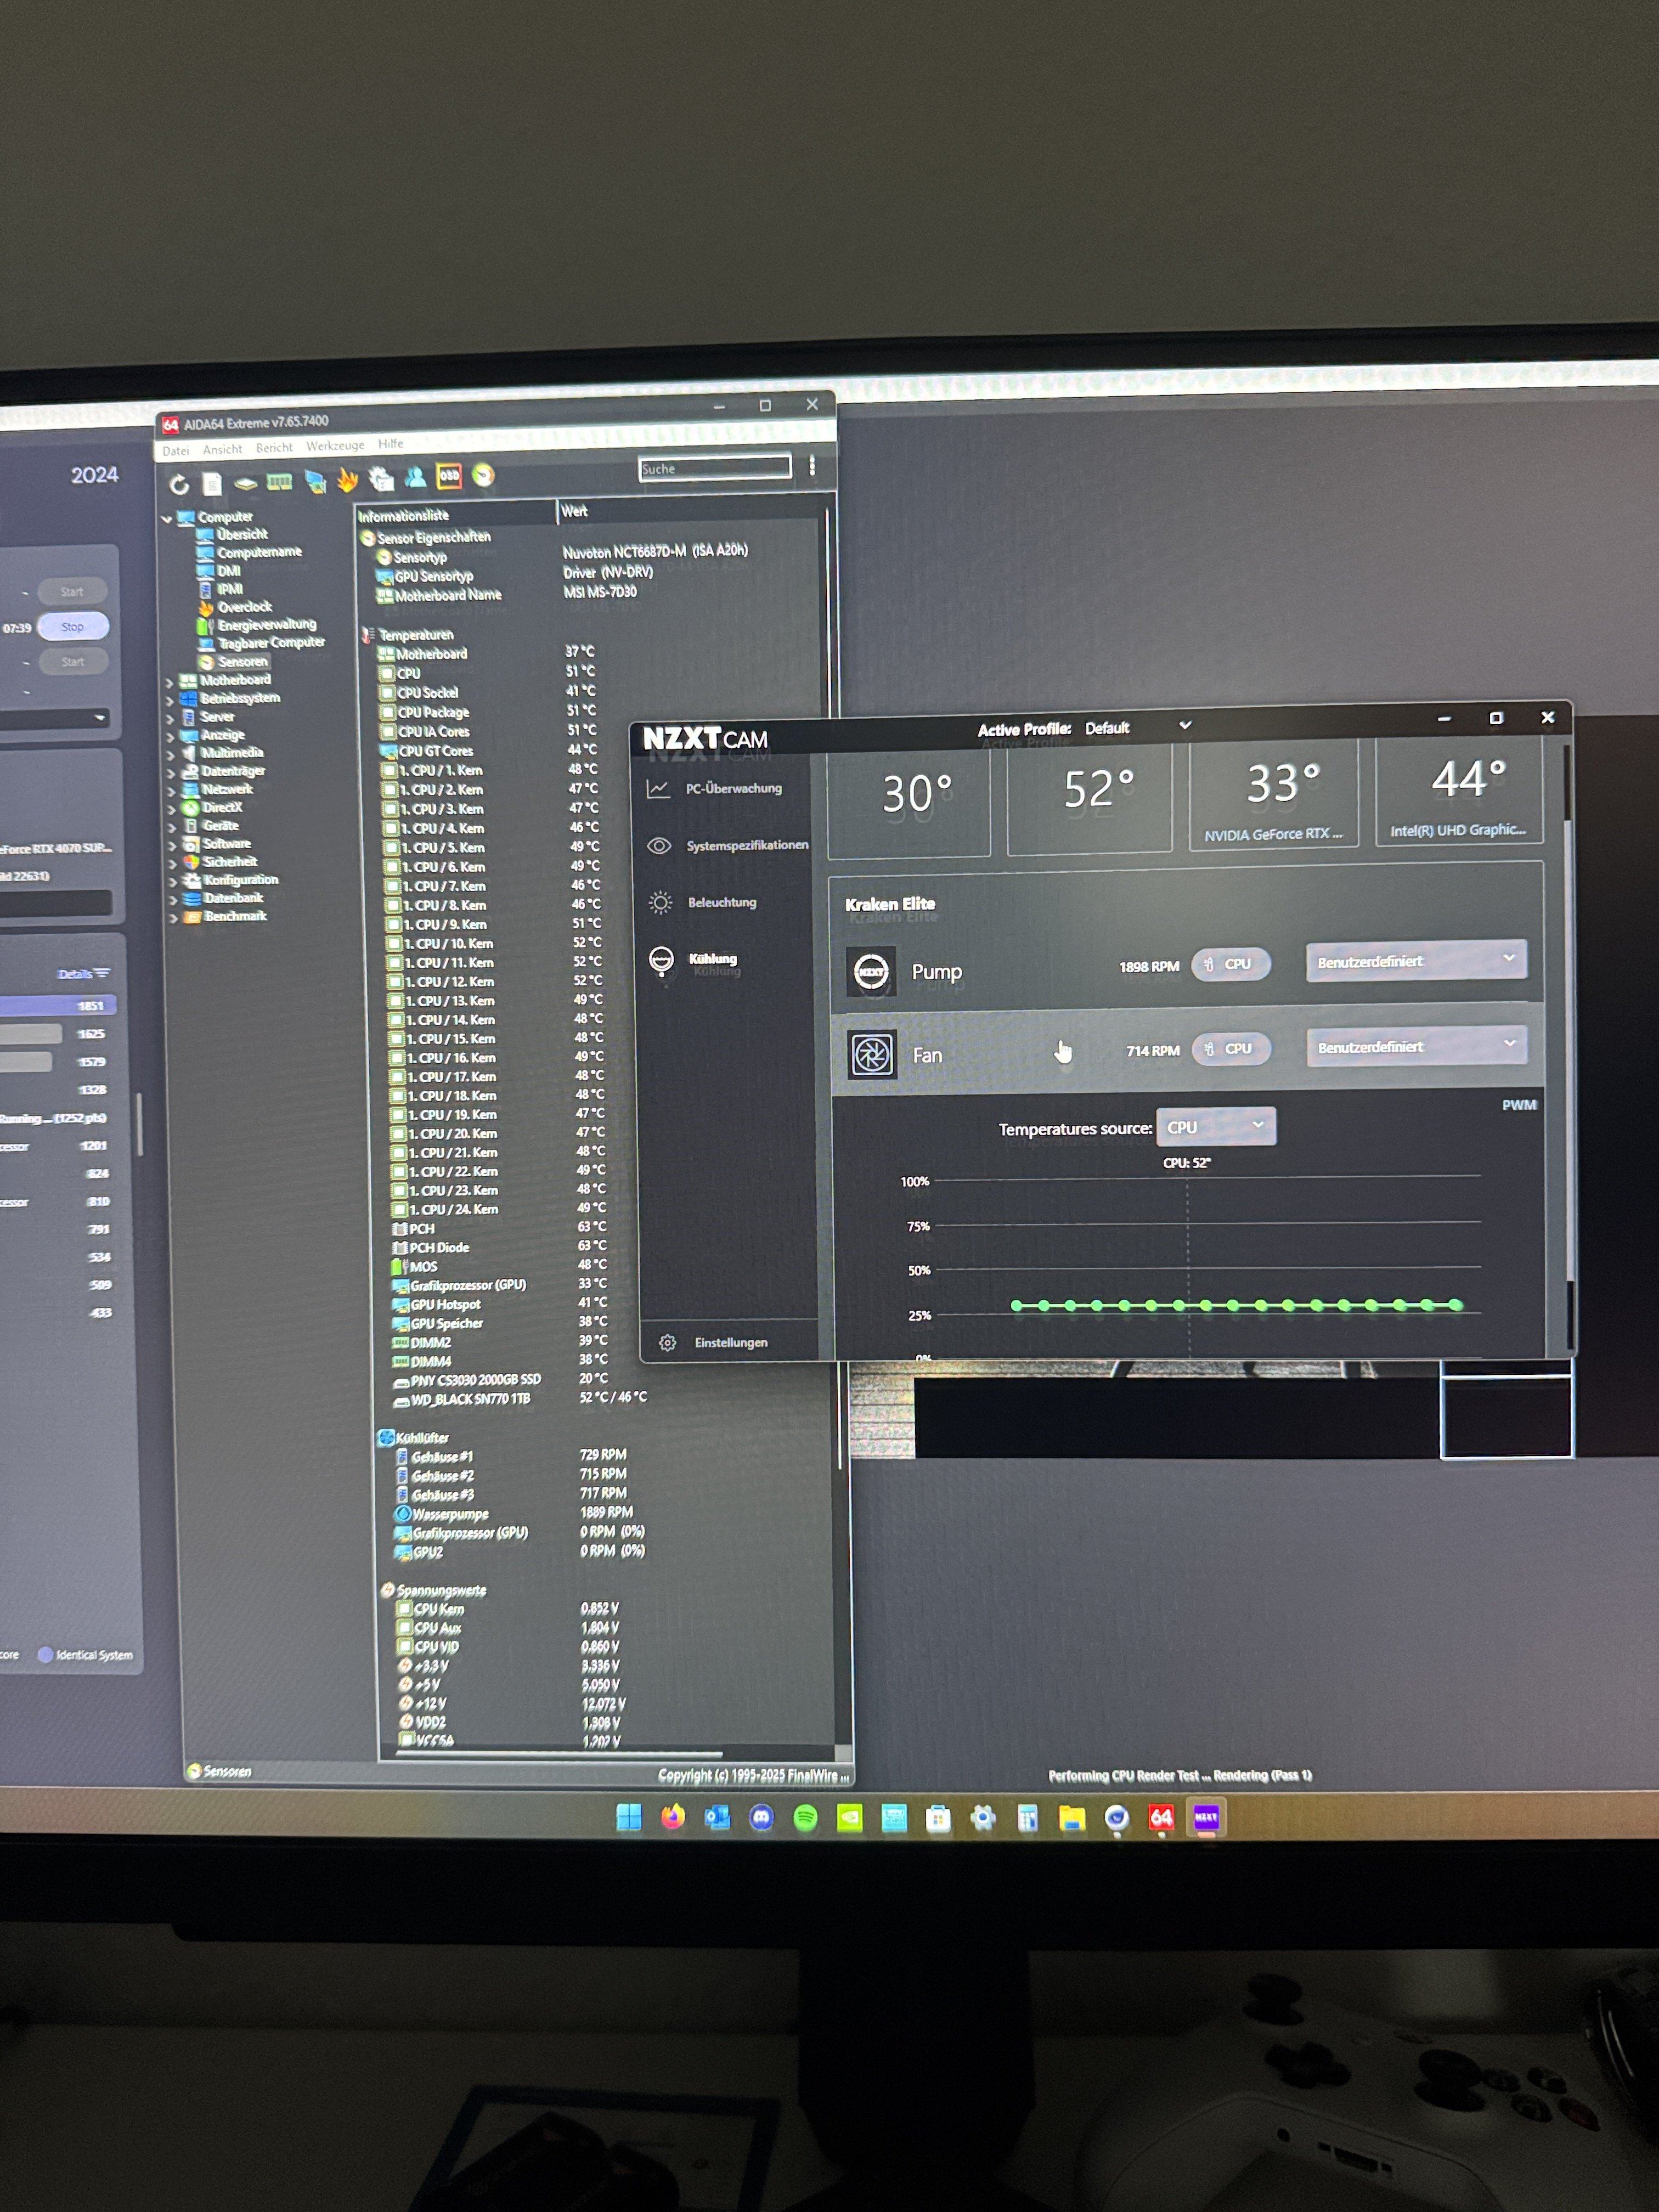This screenshot has width=1659, height=2212.
Task: Select Overclock in the Computer tree
Action: [244, 607]
